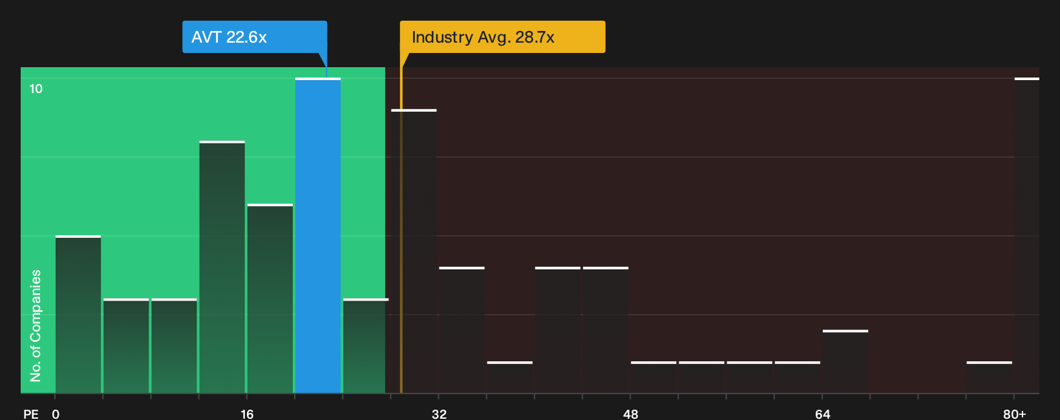Click the y-axis value 10
This screenshot has height=420, width=1060.
click(x=36, y=89)
